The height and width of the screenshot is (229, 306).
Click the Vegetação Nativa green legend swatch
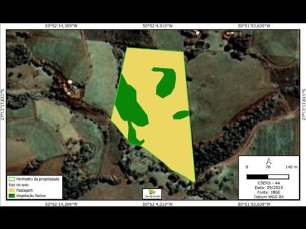tap(12, 195)
